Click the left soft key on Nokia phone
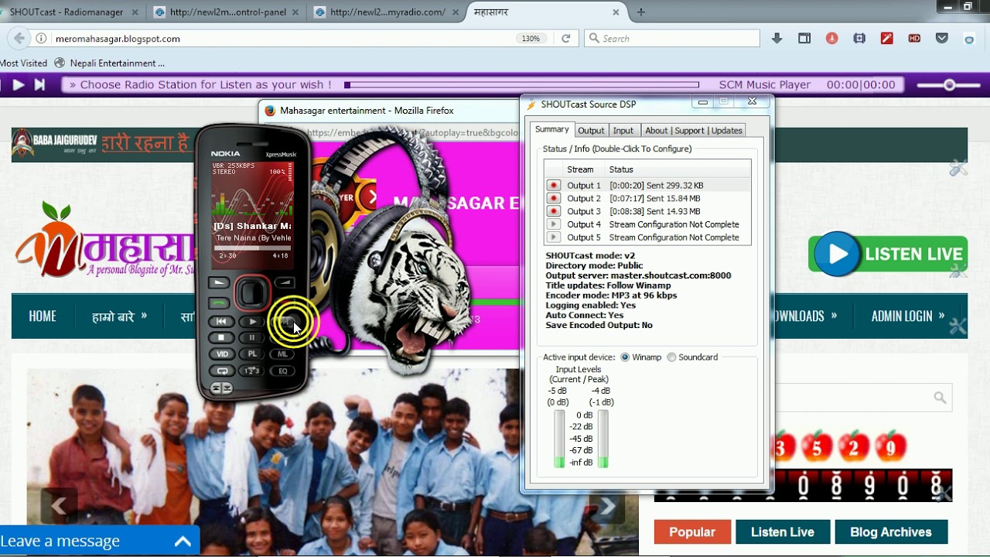 click(x=220, y=282)
